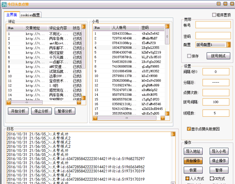The width and height of the screenshot is (235, 184).
Task: Select 人人方式 radio button
Action: 187,178
